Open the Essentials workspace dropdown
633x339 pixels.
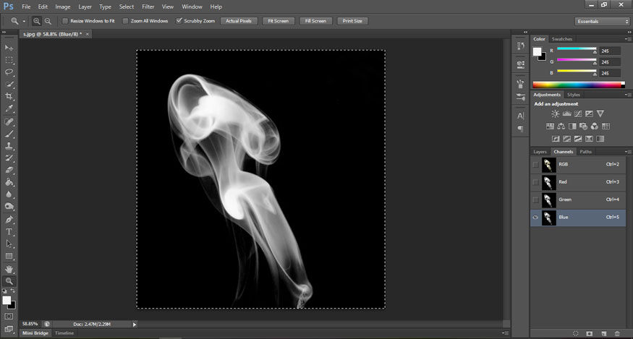601,22
